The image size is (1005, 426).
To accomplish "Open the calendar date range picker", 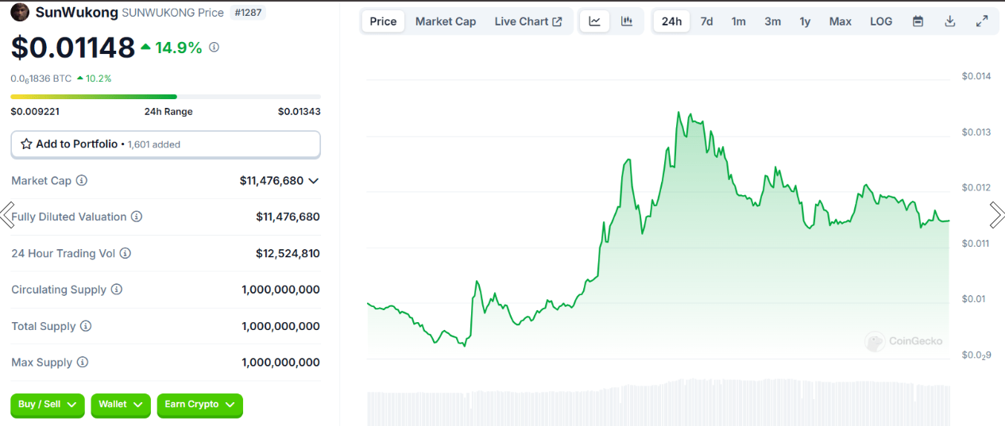I will pyautogui.click(x=918, y=21).
